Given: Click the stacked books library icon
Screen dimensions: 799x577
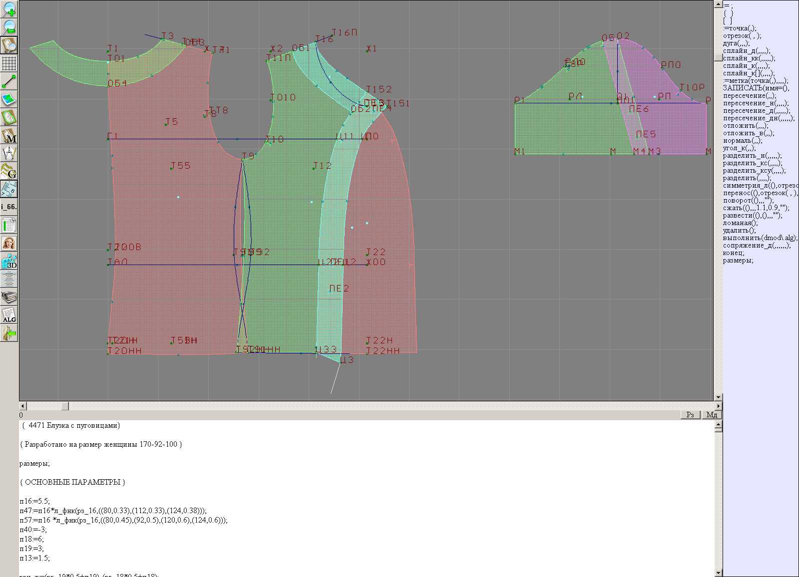Looking at the screenshot, I should 9,297.
